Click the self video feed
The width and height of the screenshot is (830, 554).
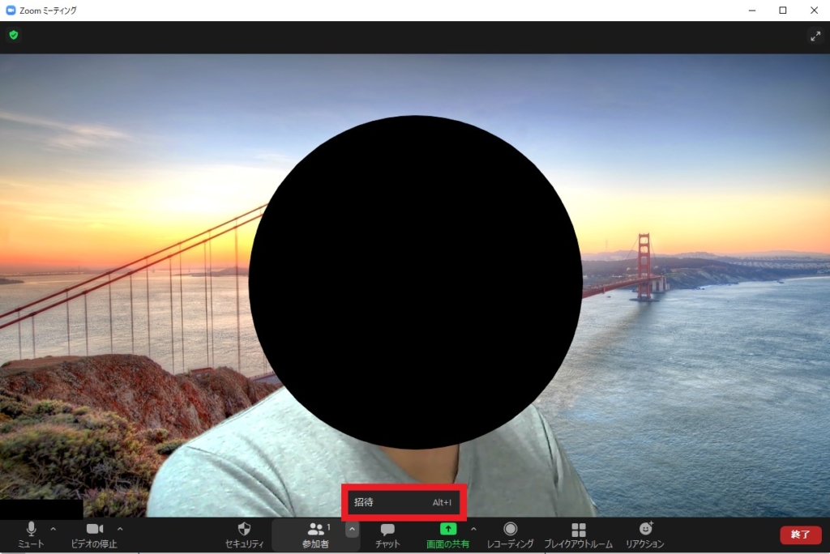pyautogui.click(x=415, y=285)
